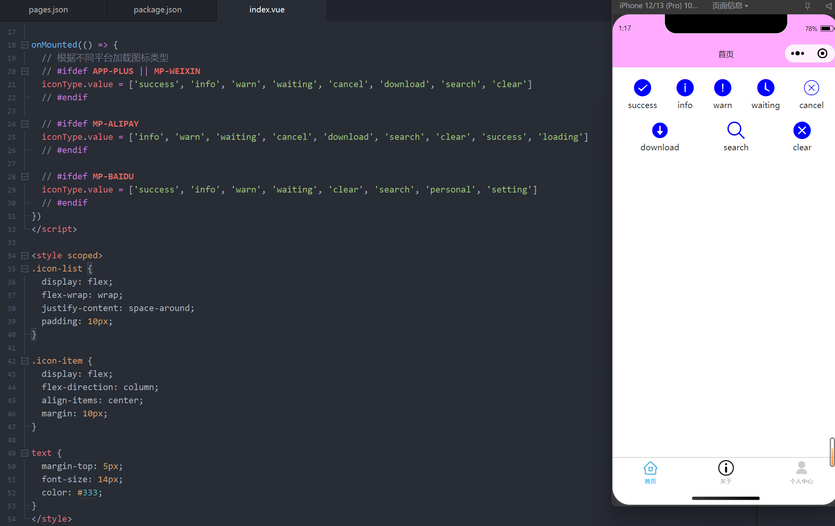Click the success icon in preview

click(x=642, y=88)
